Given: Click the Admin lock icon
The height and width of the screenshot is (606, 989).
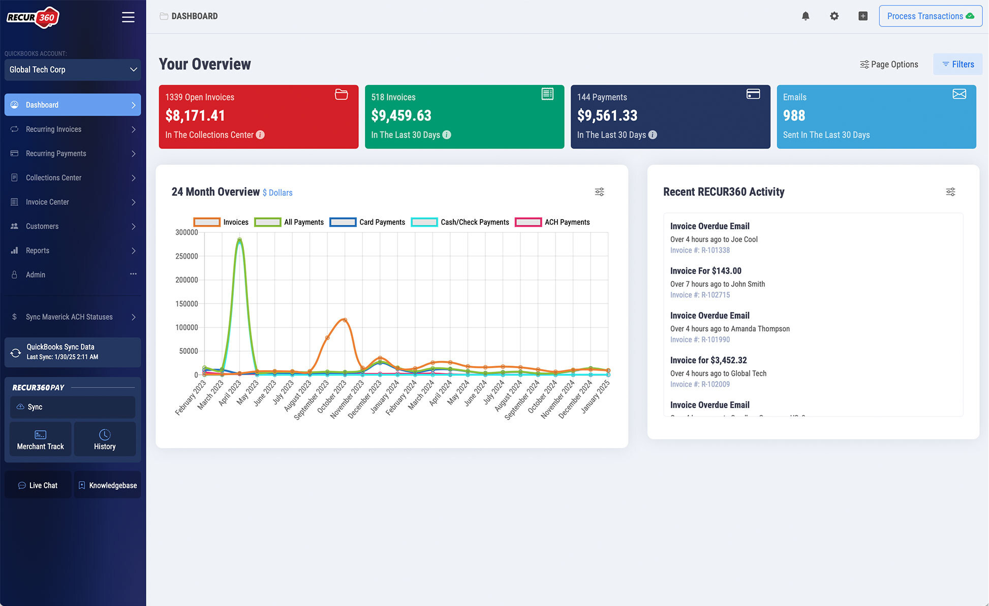Looking at the screenshot, I should [x=15, y=275].
